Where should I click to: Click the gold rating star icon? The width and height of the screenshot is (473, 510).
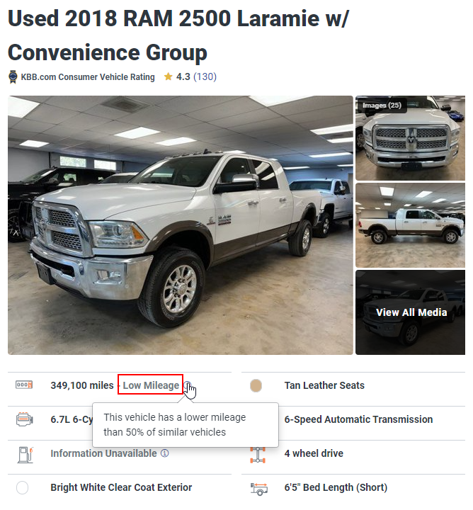click(168, 76)
